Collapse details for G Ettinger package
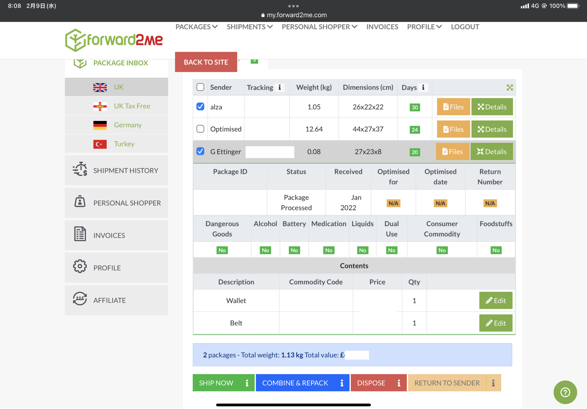Viewport: 587px width, 410px height. click(492, 152)
